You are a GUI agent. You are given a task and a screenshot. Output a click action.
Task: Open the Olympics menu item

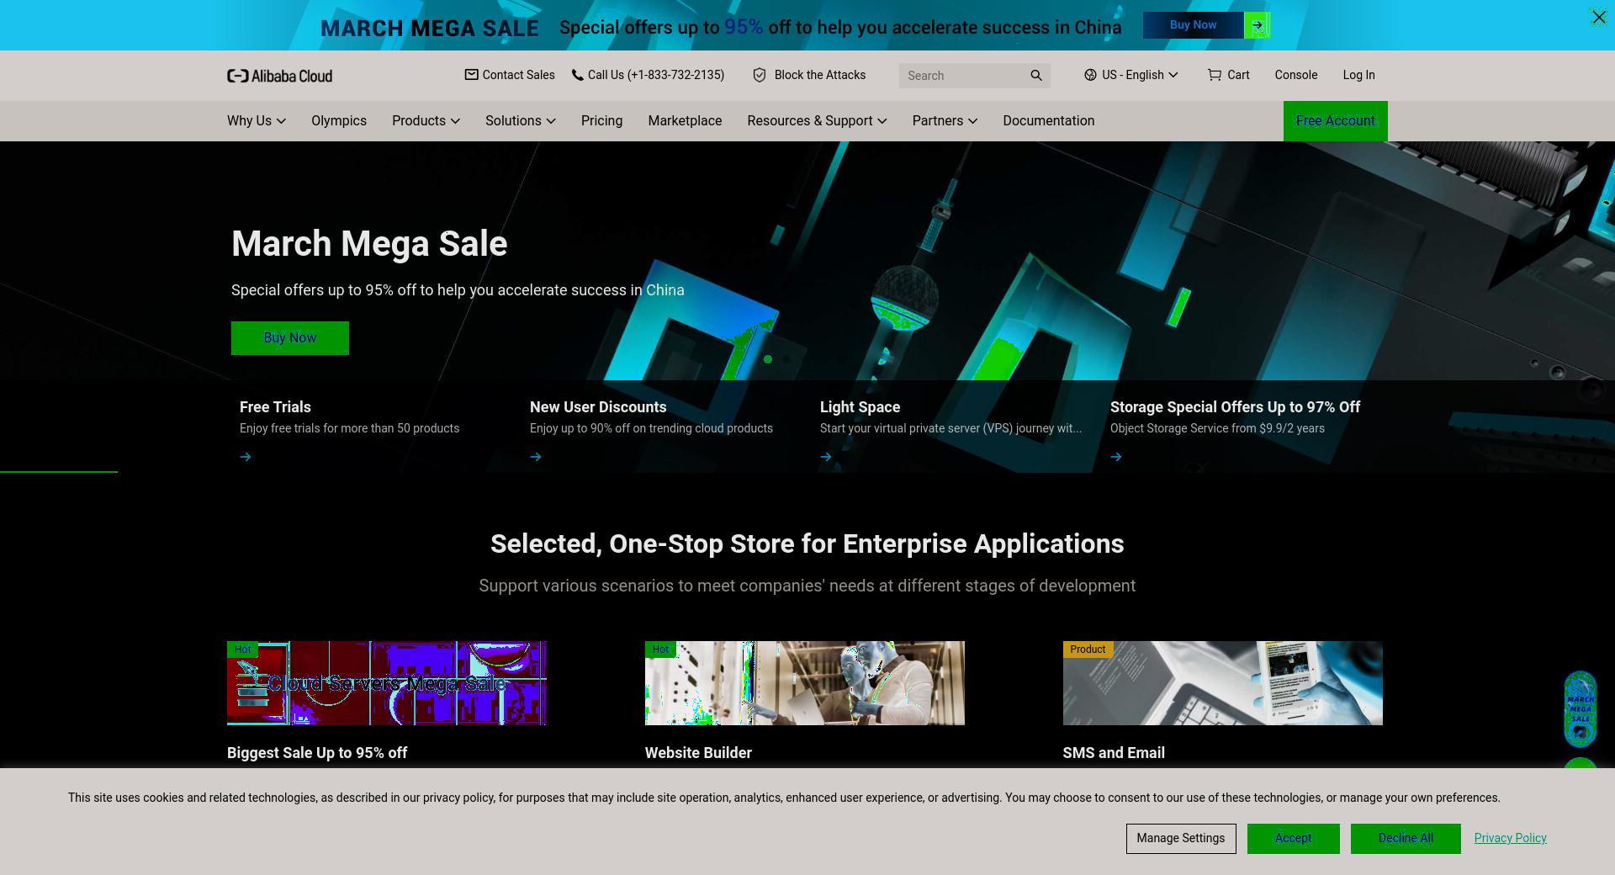point(339,121)
